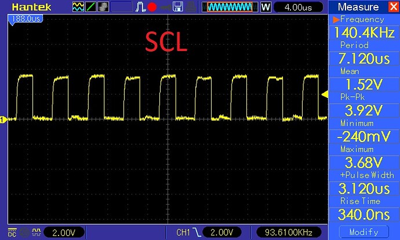Click the 1.52V mean value
The image size is (400, 240).
(x=364, y=85)
